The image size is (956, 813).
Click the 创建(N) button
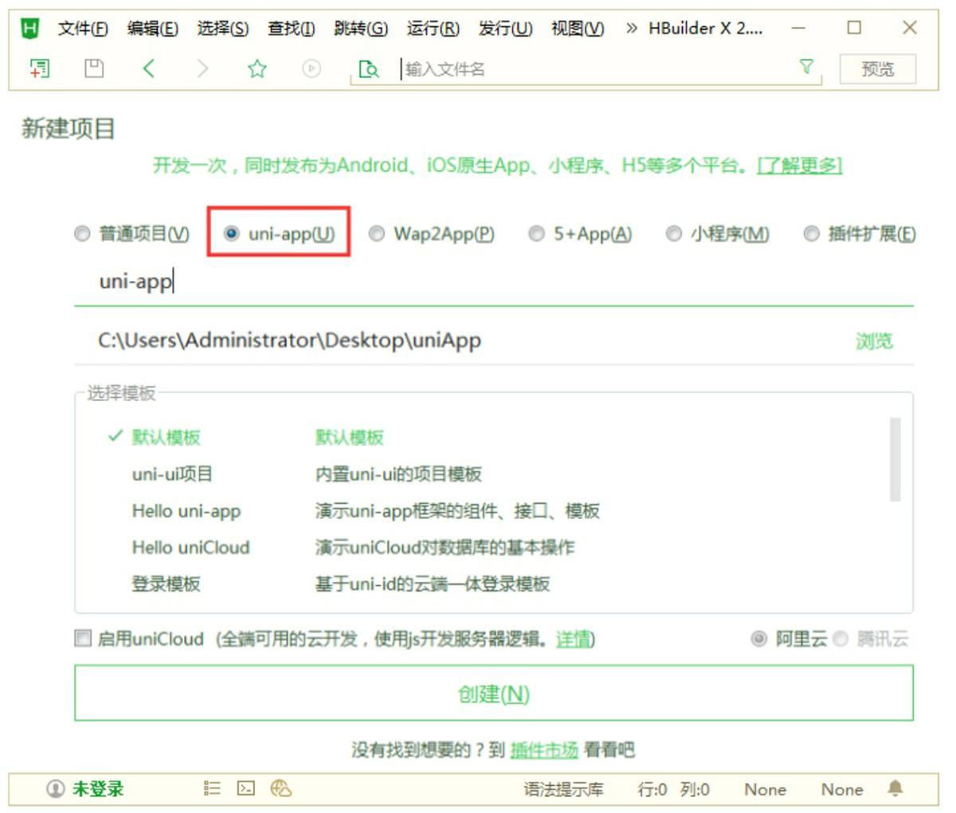[x=494, y=693]
